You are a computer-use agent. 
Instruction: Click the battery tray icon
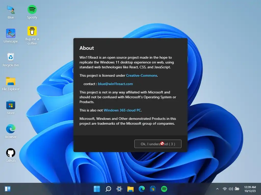coord(237,189)
